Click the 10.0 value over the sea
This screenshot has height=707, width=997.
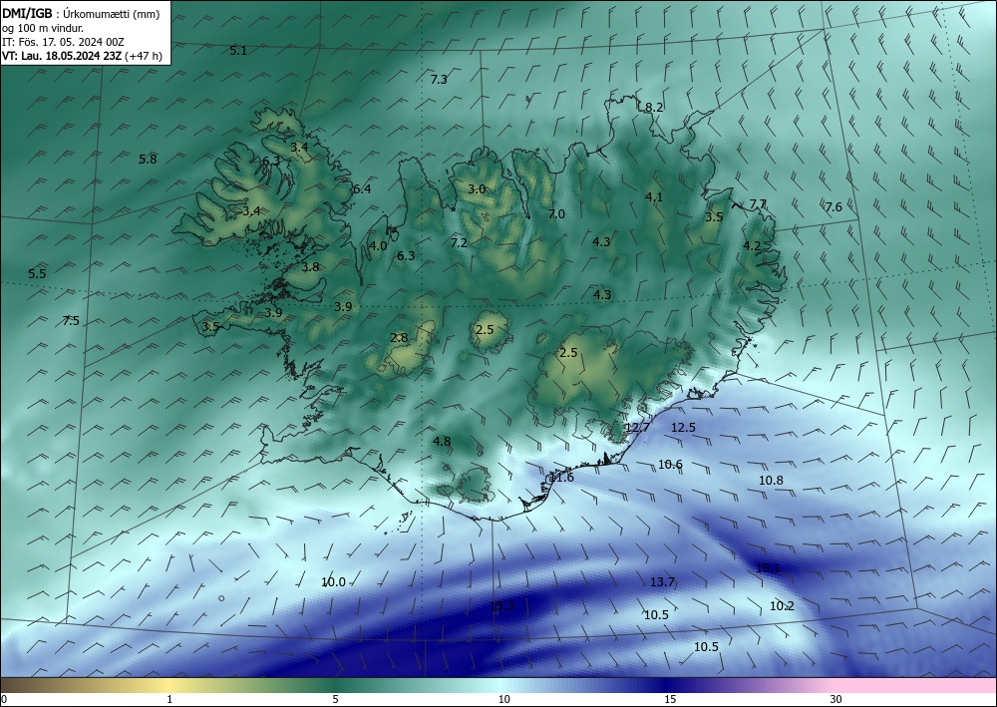pyautogui.click(x=333, y=581)
